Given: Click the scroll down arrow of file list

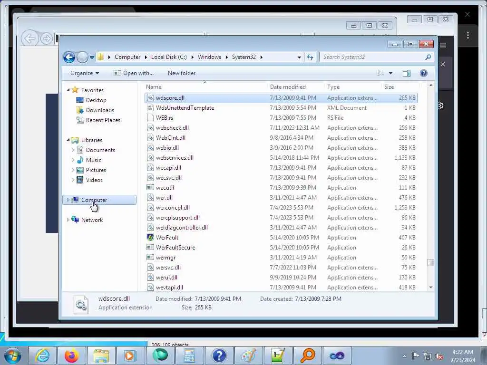Looking at the screenshot, I should click(x=430, y=288).
